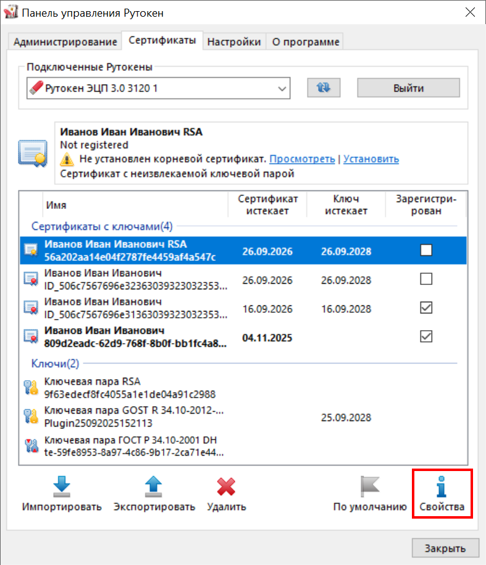Viewport: 486px width, 565px height.
Task: Toggle registered checkbox for certificate expiring 16.09.2026
Action: [425, 308]
